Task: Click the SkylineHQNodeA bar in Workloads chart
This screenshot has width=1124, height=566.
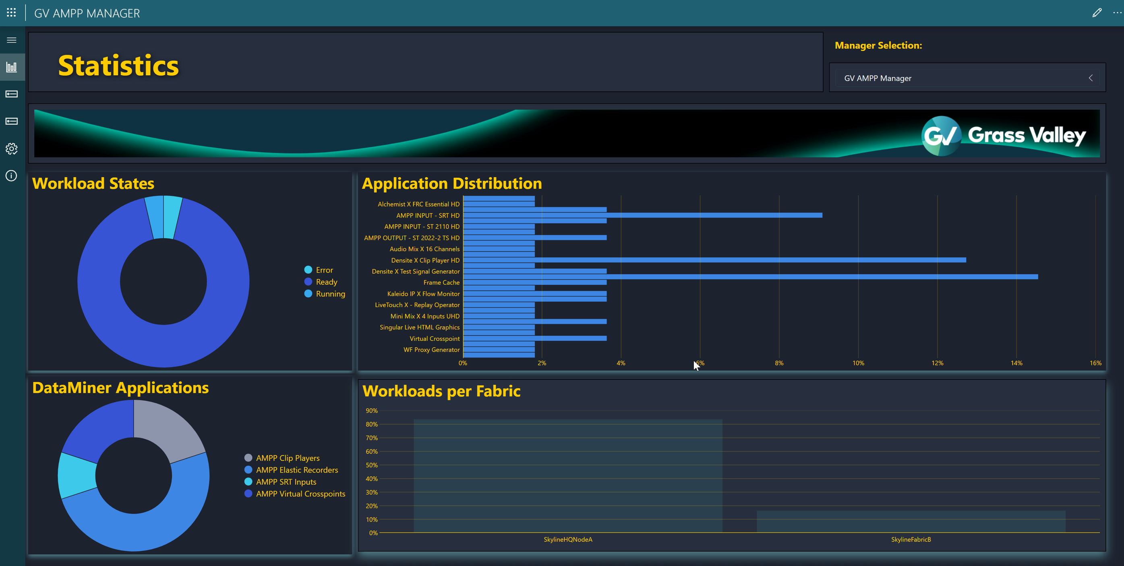Action: click(568, 476)
